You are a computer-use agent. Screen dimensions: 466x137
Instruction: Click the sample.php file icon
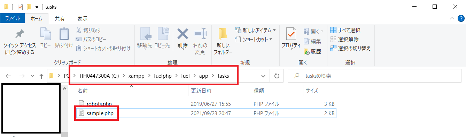coord(81,113)
